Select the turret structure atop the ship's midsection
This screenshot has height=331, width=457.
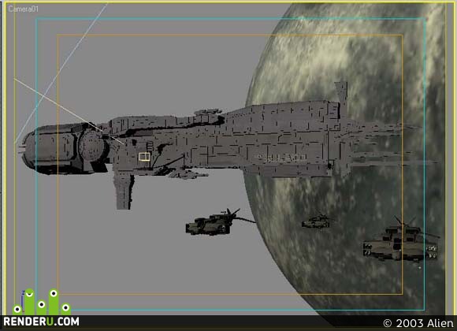[x=207, y=114]
